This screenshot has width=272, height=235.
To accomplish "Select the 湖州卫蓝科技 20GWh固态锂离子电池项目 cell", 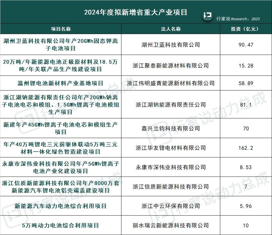I will tap(61, 45).
